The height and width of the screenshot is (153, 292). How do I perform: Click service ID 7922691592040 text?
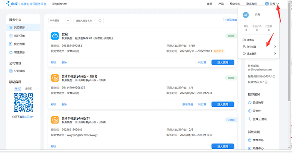[72, 130]
